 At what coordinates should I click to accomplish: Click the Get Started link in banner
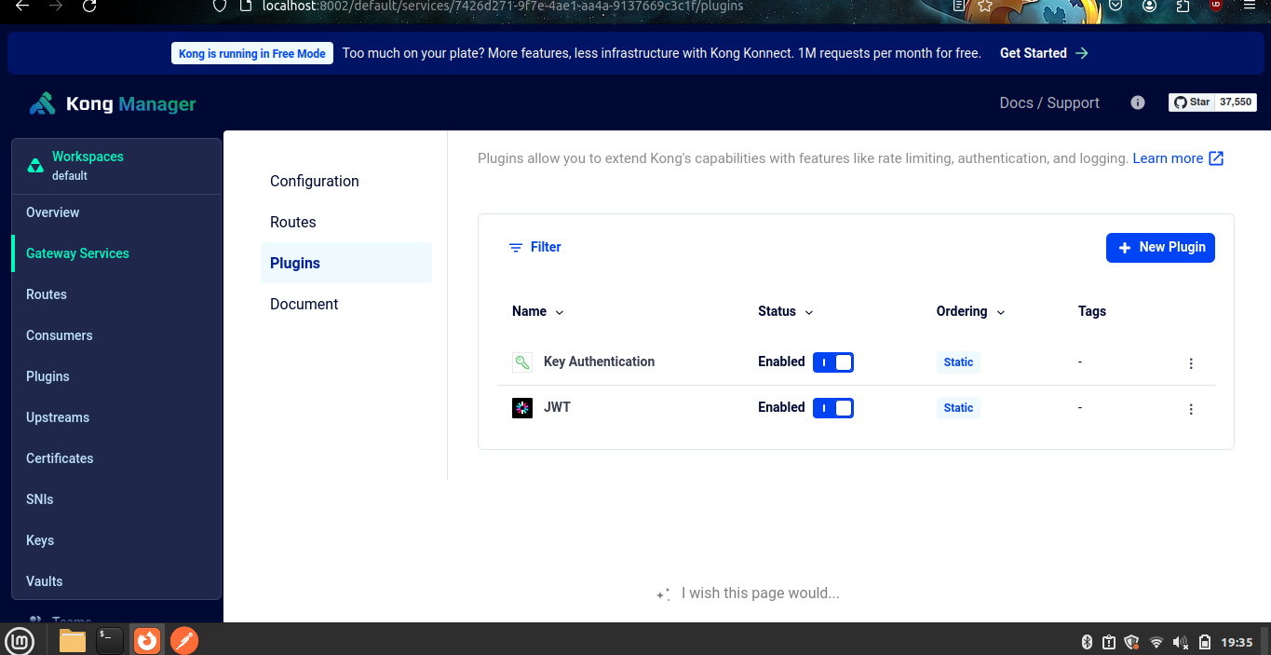point(1044,53)
